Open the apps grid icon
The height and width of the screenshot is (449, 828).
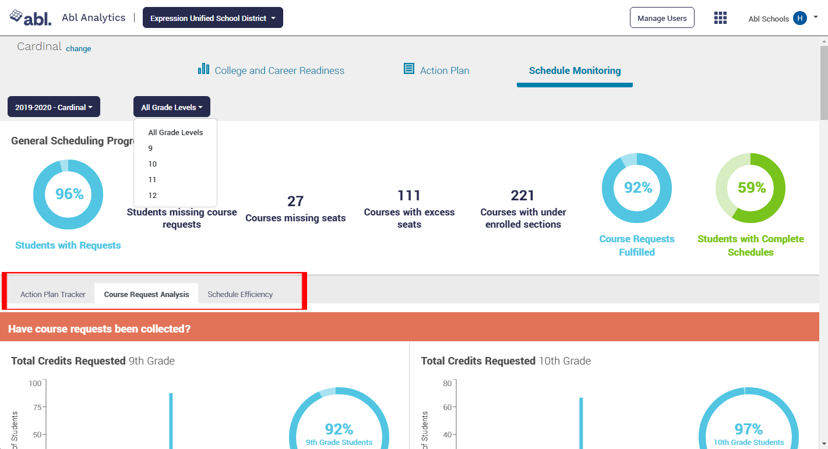click(720, 18)
